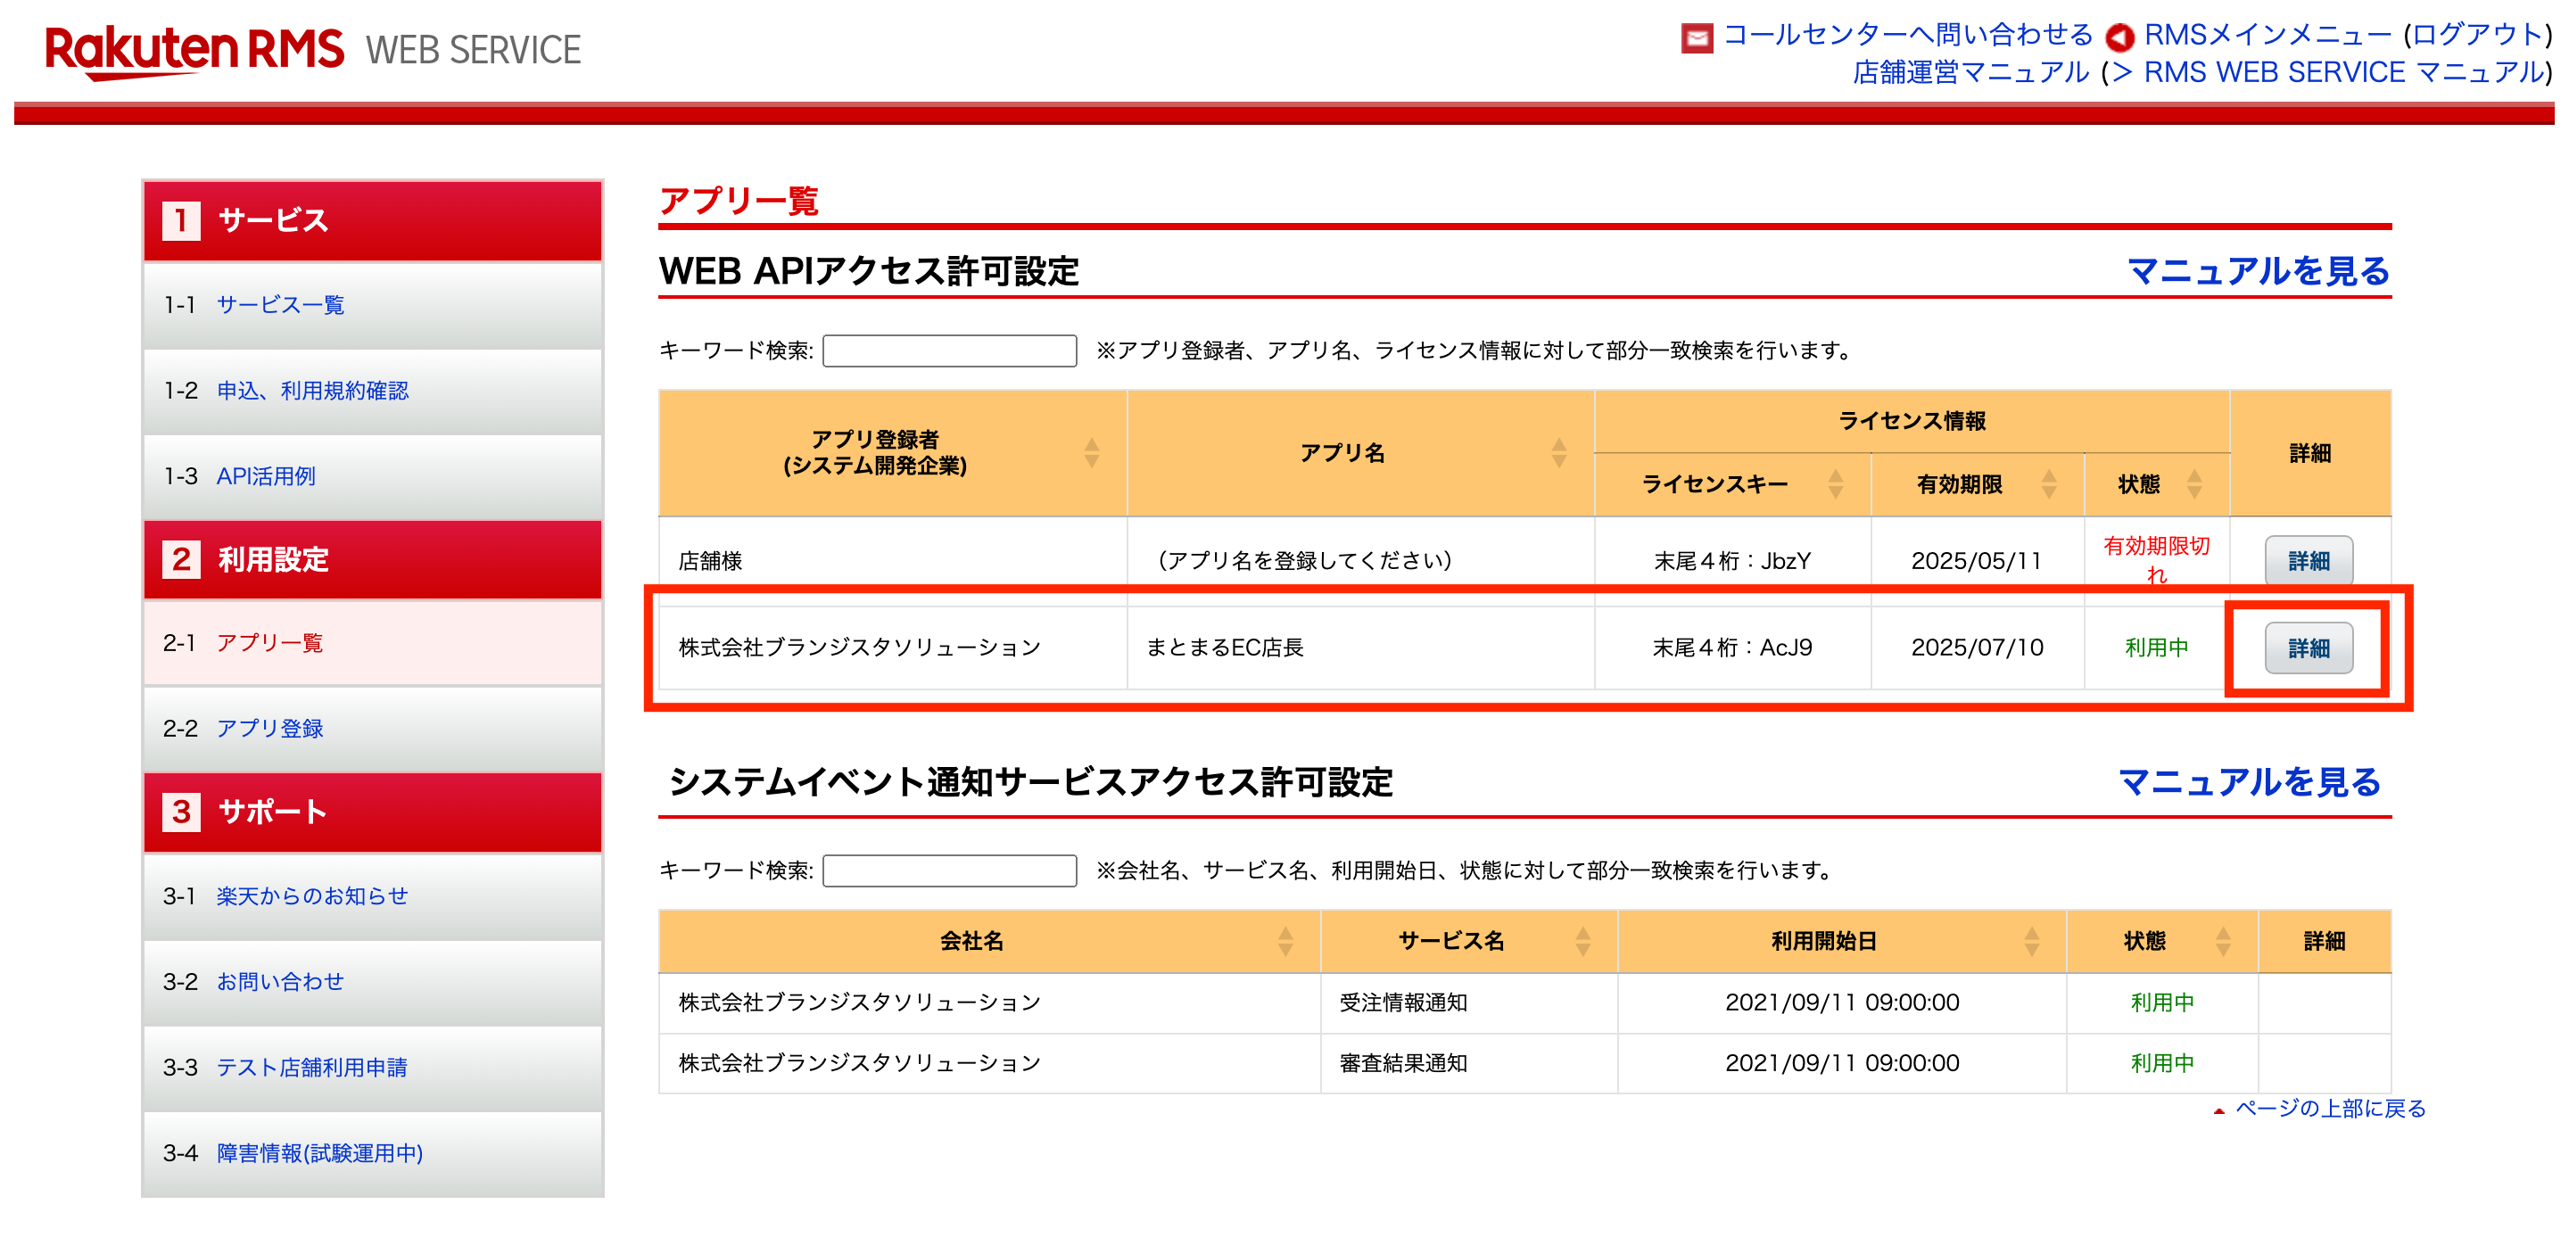Click 受注情報通知 service name cell
Image resolution: width=2569 pixels, height=1254 pixels.
(x=1469, y=1002)
